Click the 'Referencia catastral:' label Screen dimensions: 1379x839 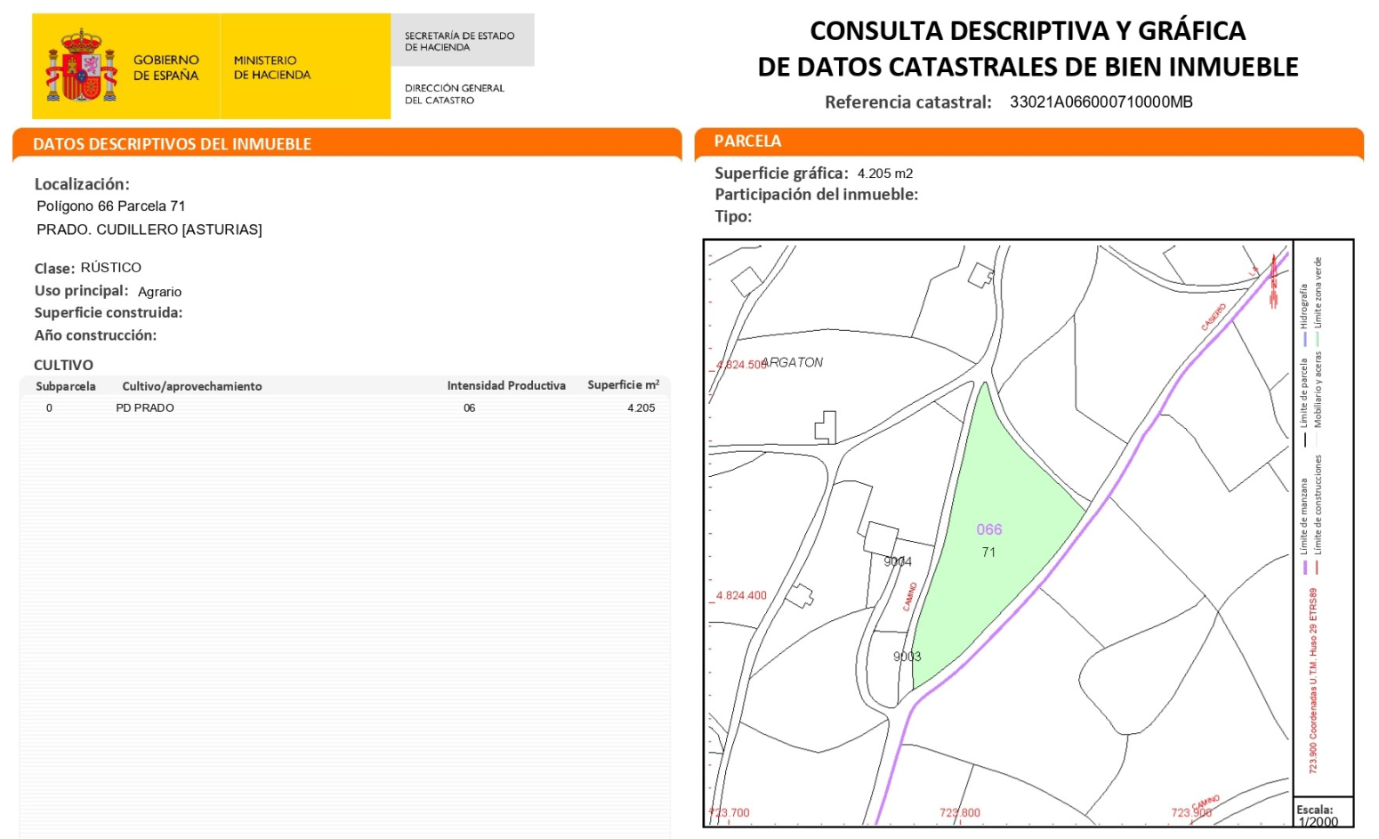click(907, 102)
